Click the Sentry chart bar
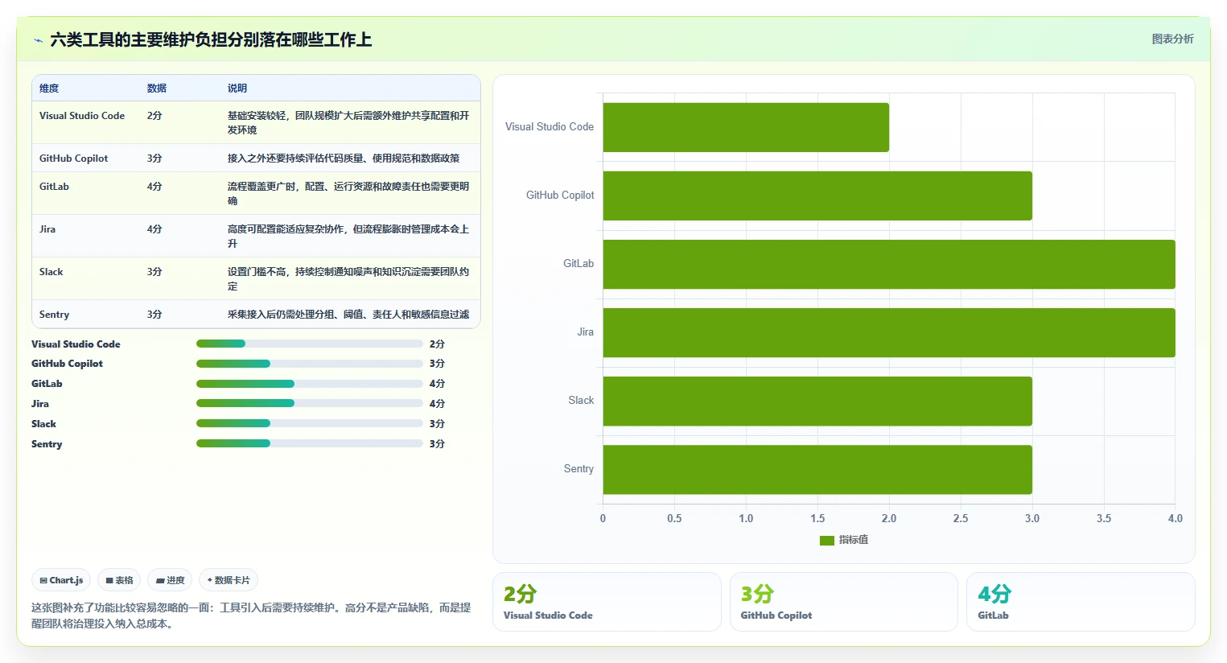Image resolution: width=1227 pixels, height=663 pixels. click(817, 469)
